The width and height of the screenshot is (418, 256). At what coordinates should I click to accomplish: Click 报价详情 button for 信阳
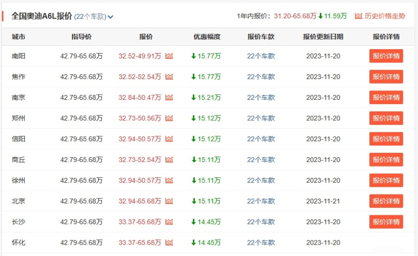[x=386, y=139]
